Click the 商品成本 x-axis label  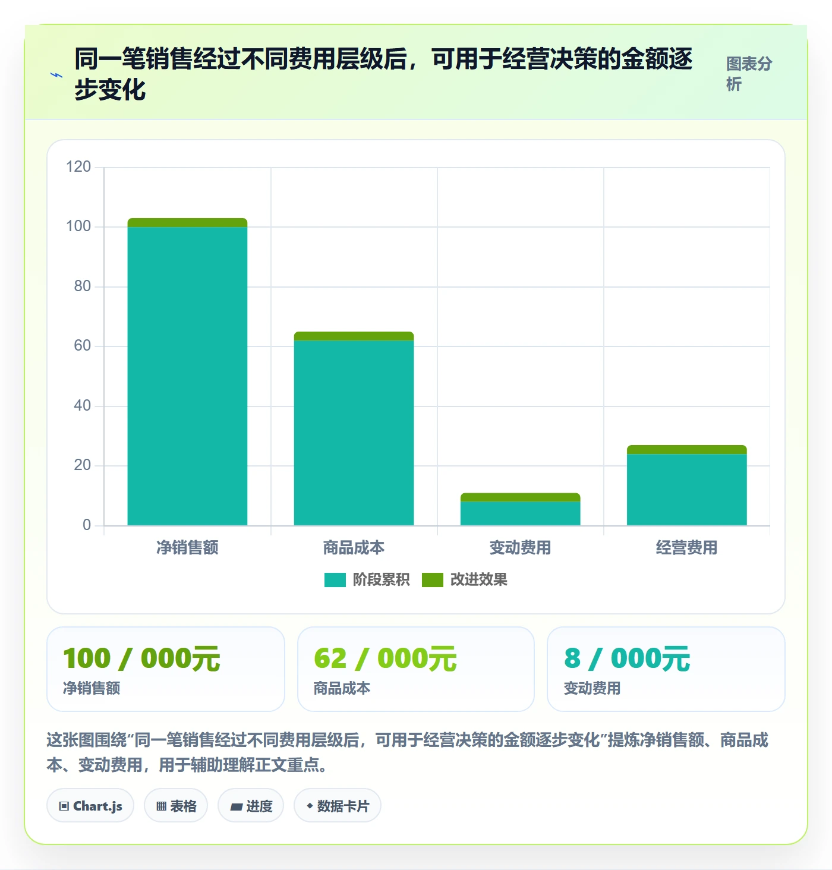[354, 547]
